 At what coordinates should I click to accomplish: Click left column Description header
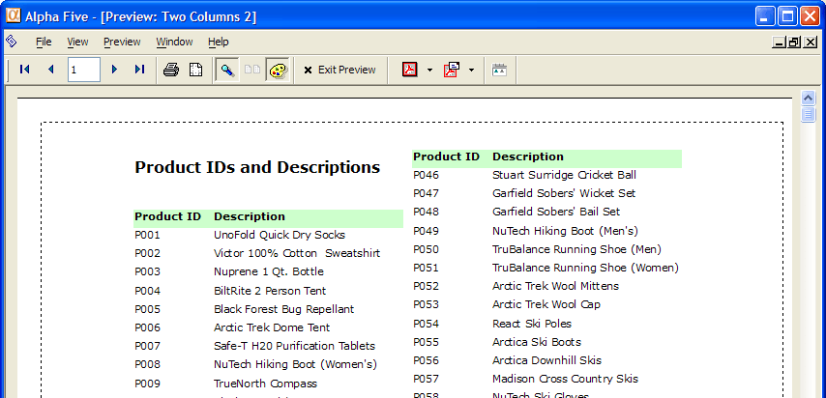250,216
